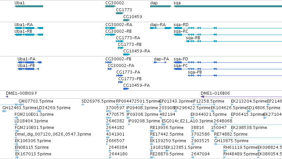The width and height of the screenshot is (282, 159).
Task: Click the CG1773 gene label
Action: click(124, 10)
